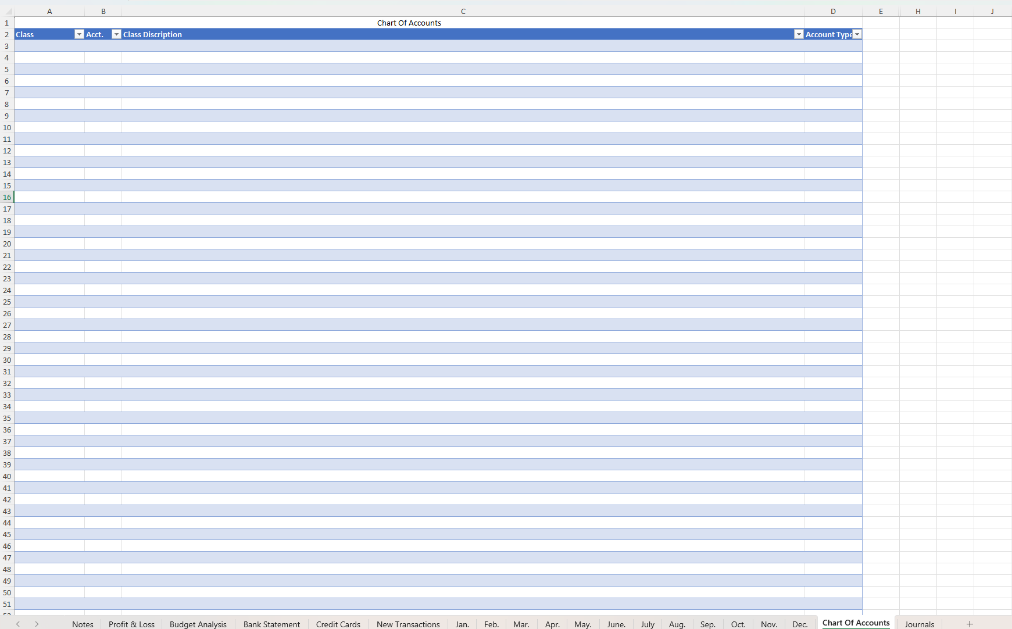The image size is (1012, 629).
Task: Switch to the Notes sheet tab
Action: (x=83, y=624)
